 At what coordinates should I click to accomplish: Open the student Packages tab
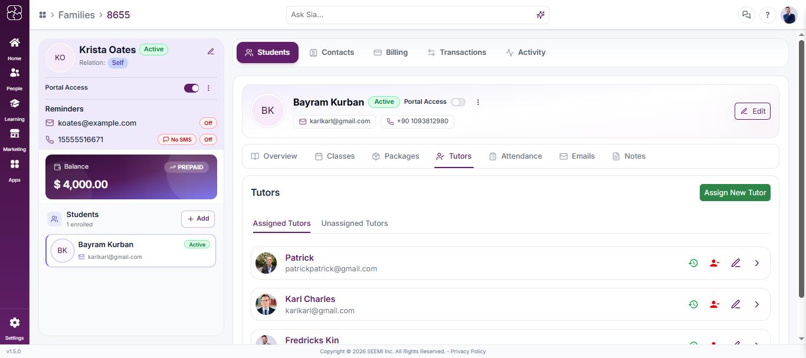coord(396,156)
